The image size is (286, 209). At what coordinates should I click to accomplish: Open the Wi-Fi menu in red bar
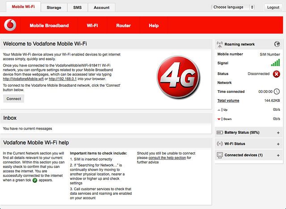93,25
